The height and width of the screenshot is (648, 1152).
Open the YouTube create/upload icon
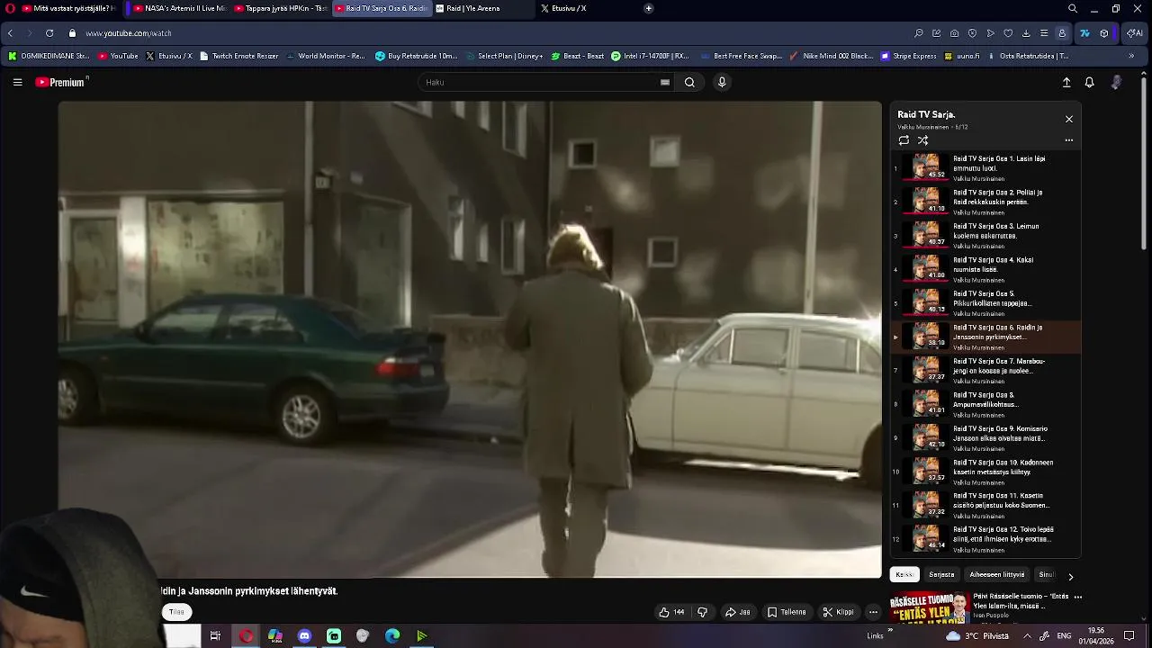point(1066,82)
